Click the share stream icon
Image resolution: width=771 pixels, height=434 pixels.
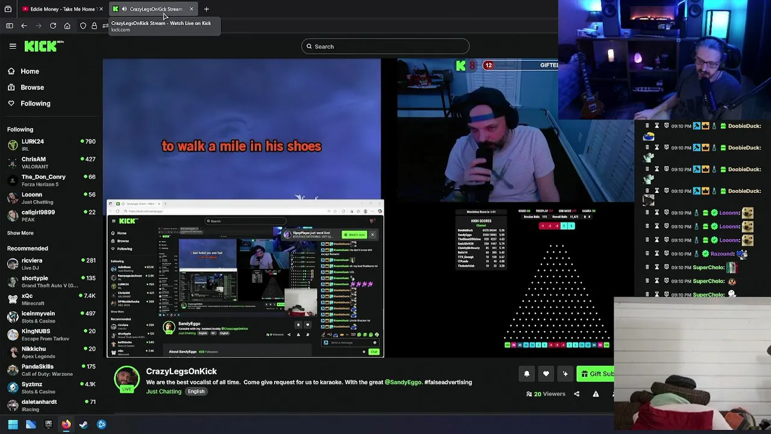point(576,394)
